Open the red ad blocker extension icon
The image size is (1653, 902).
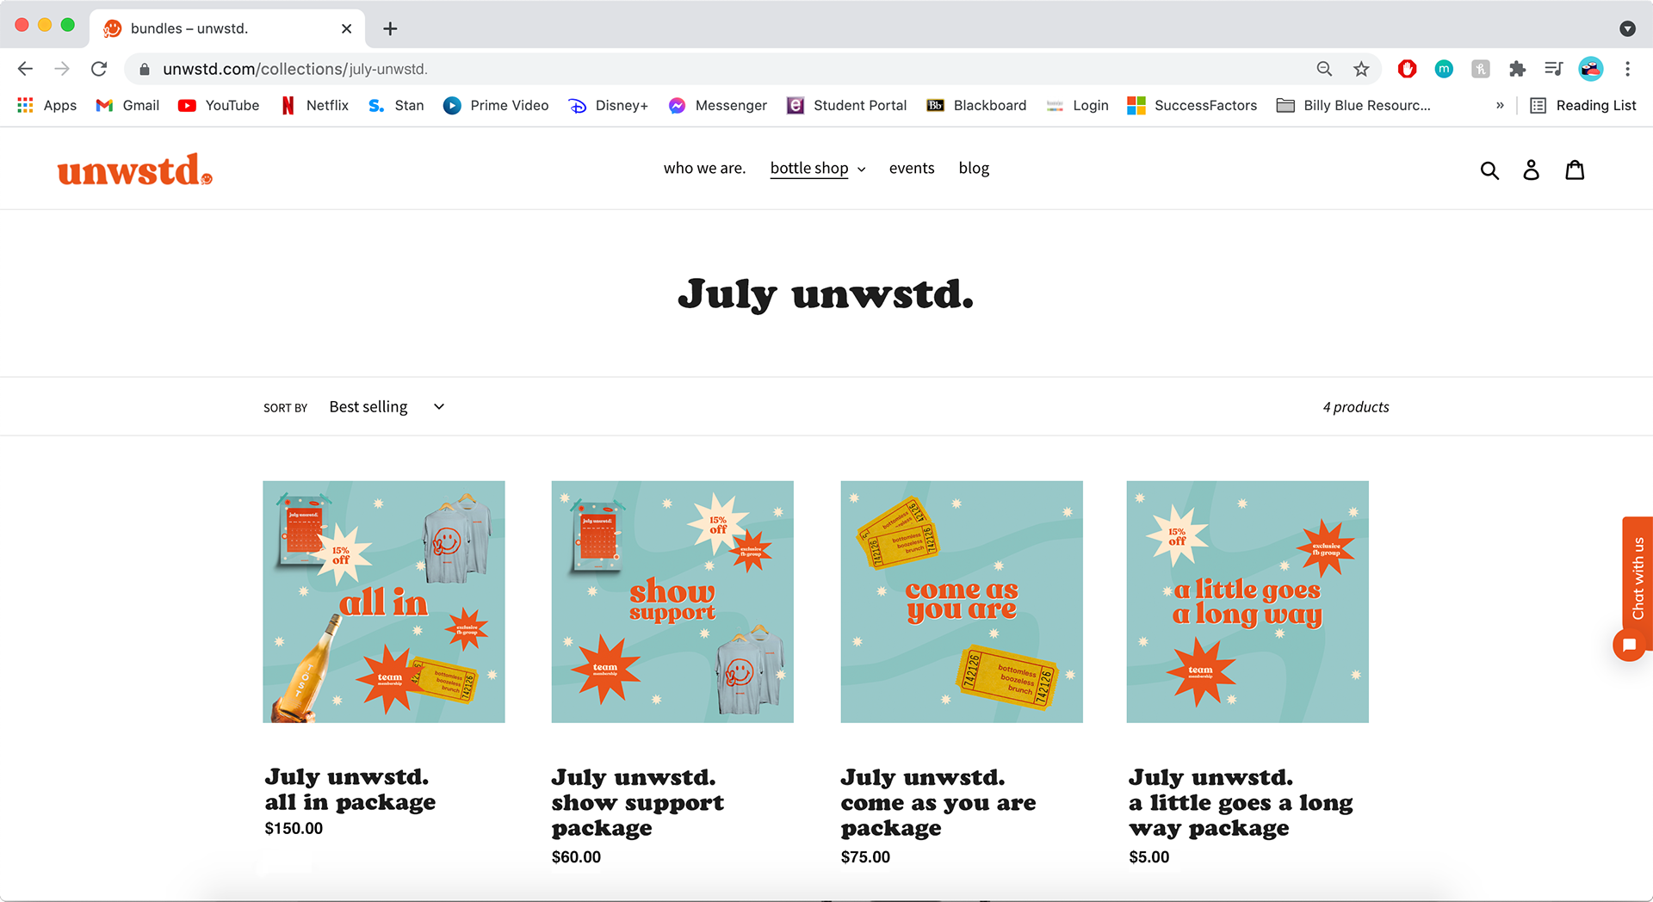tap(1407, 69)
